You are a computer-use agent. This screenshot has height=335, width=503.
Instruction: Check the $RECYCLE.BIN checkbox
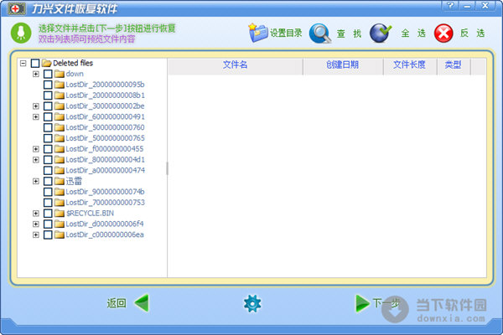point(48,214)
